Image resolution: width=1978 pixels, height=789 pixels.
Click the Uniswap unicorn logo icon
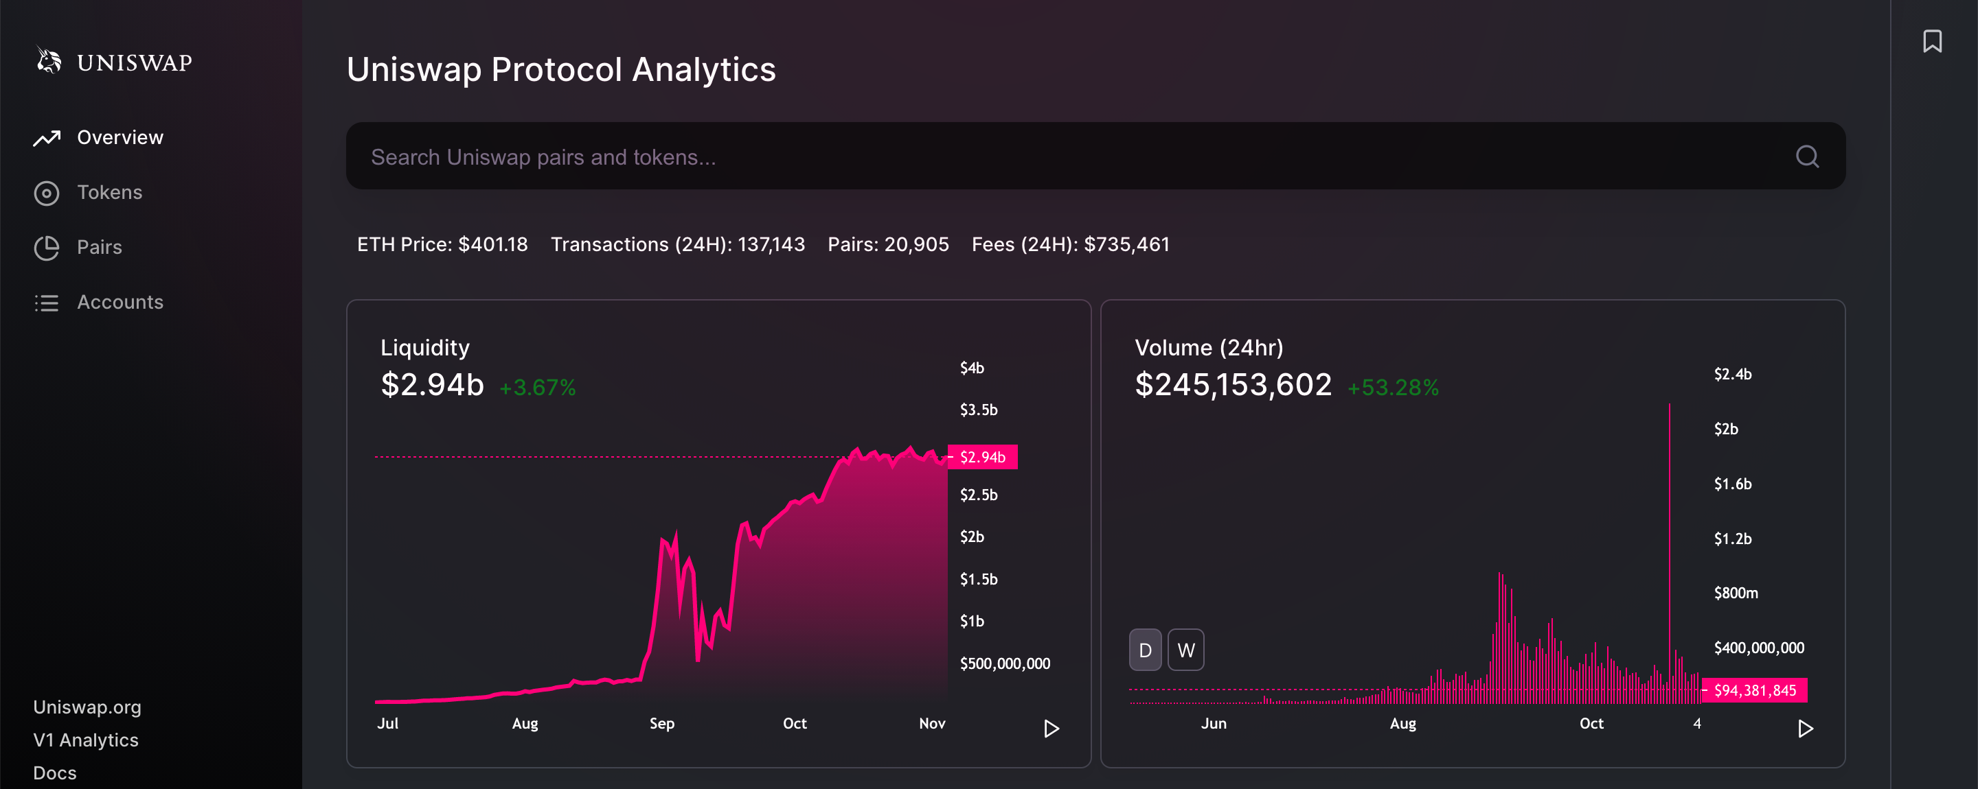pyautogui.click(x=49, y=61)
